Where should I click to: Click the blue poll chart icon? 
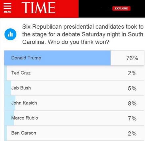click(x=10, y=34)
